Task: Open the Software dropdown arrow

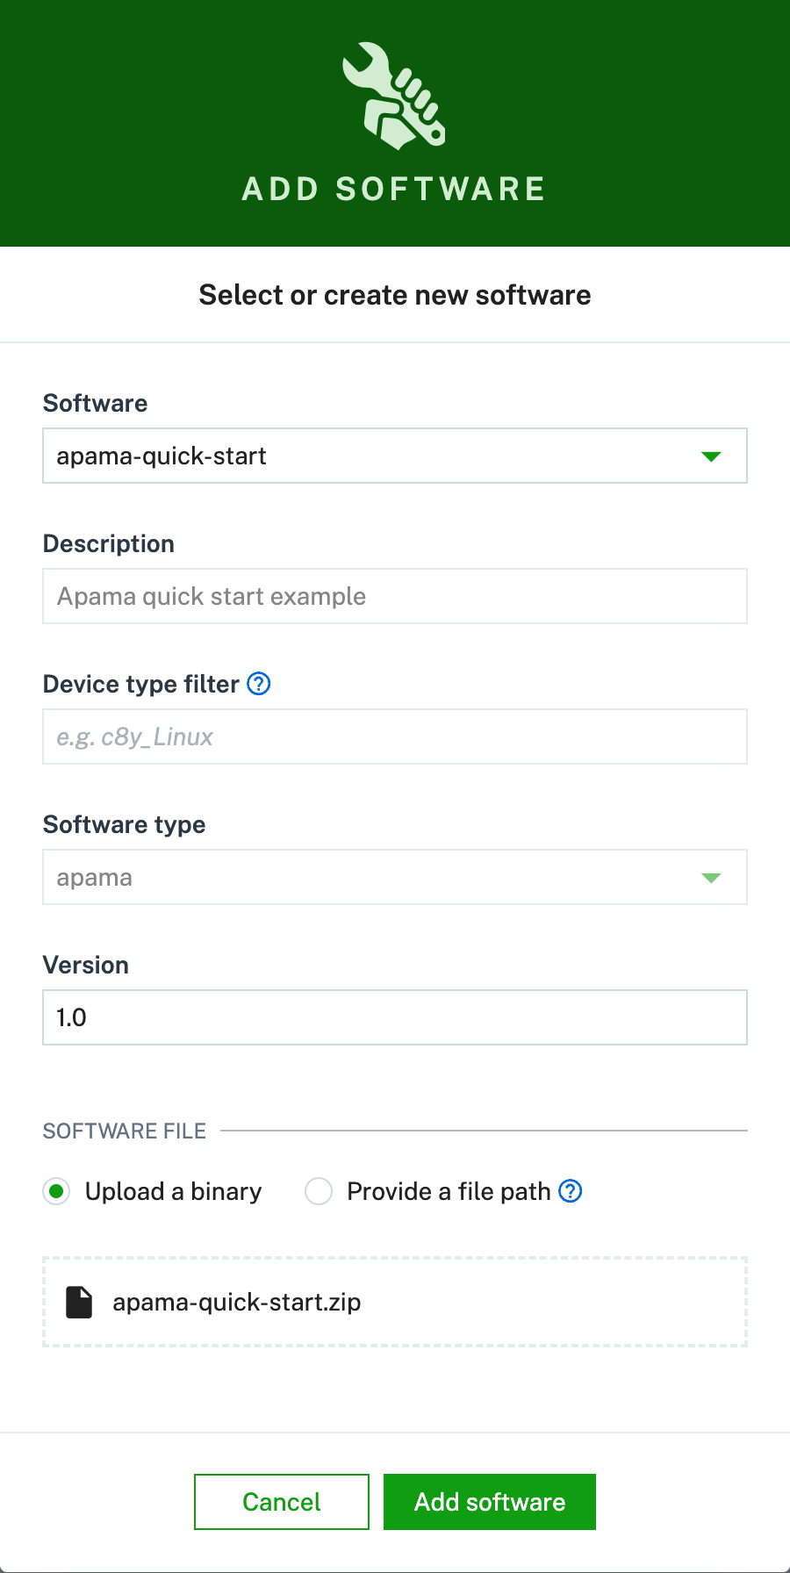Action: 711,456
